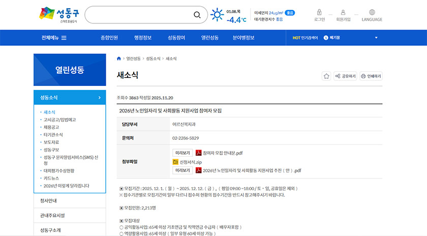Select 타기관소식 in the sidebar
Screen dimensions: 427x236
point(53,135)
